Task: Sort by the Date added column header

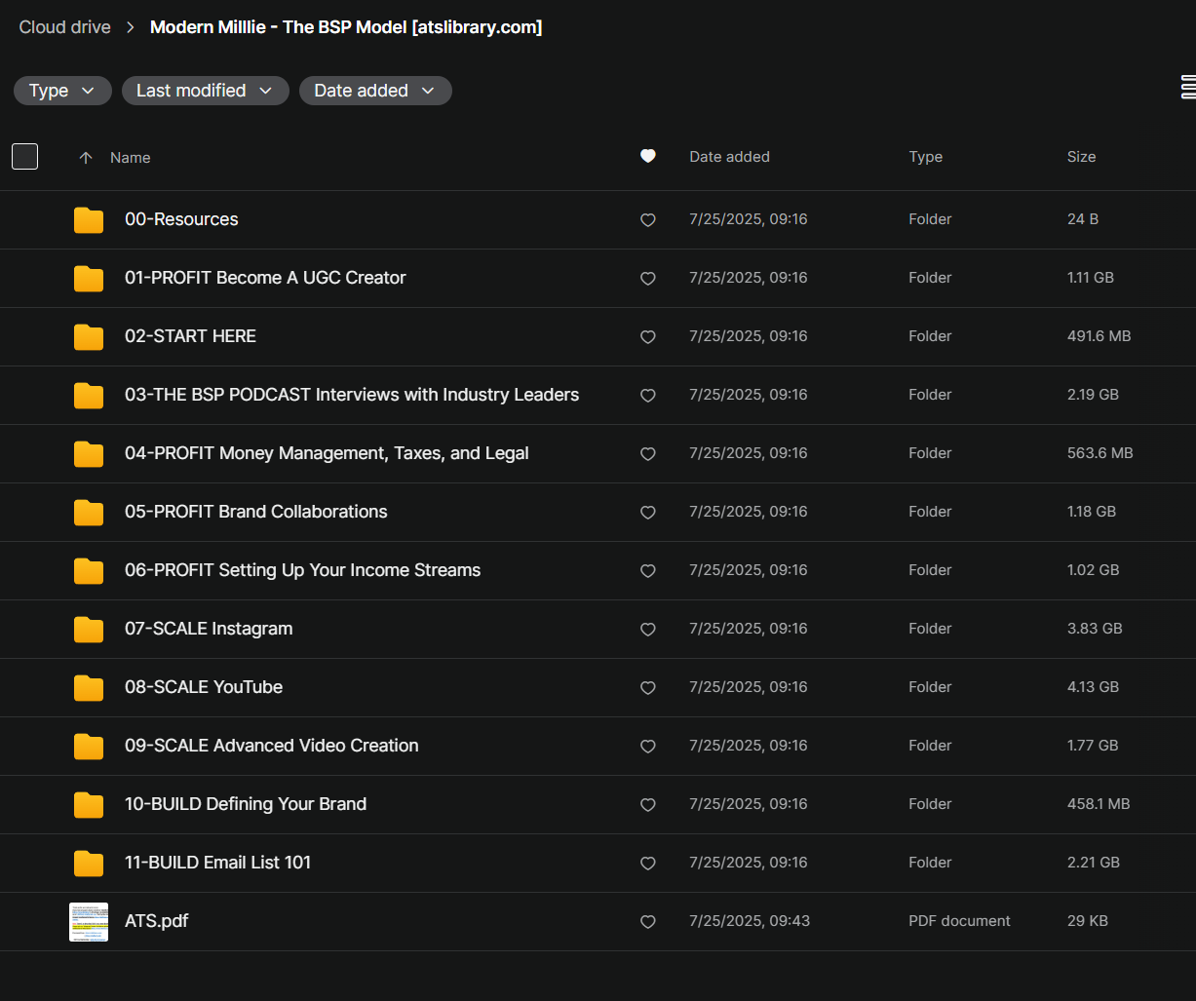Action: point(729,157)
